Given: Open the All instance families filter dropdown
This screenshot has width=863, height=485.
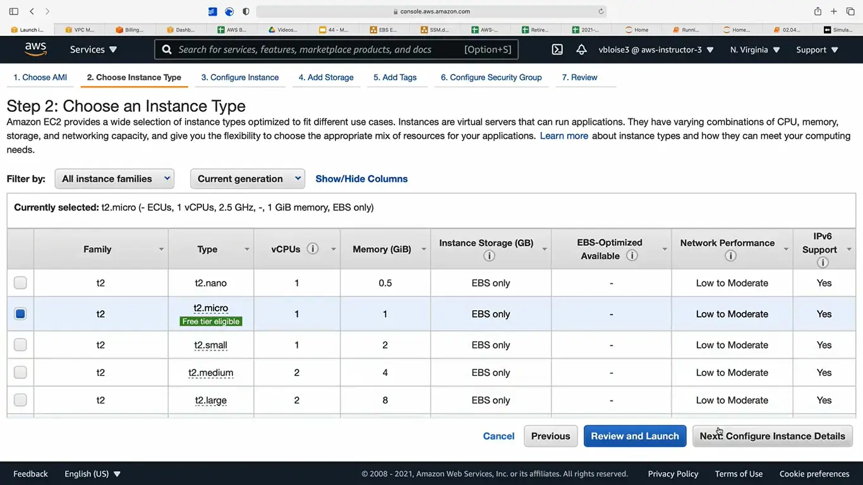Looking at the screenshot, I should tap(114, 179).
